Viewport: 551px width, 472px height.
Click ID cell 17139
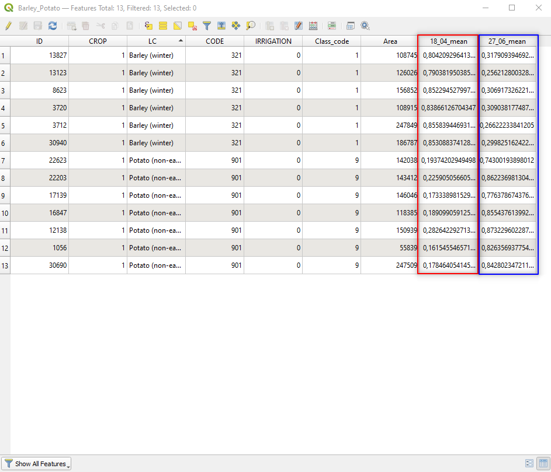(x=39, y=195)
